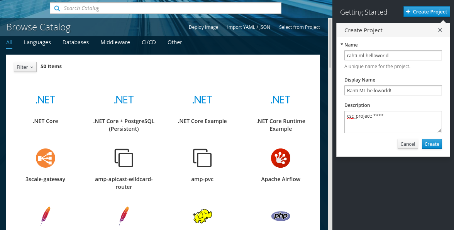Cancel the project creation
The image size is (454, 230).
coord(408,144)
